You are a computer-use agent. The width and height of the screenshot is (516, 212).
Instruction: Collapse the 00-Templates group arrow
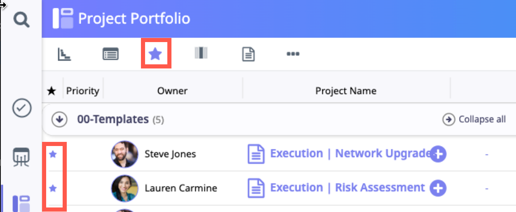[59, 120]
